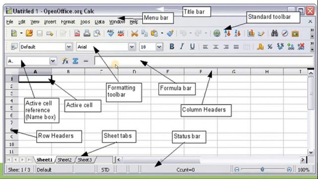Viewport: 318px width, 179px height.
Task: Run Spellcheck with the ABC checkmark icon
Action: pyautogui.click(x=110, y=33)
